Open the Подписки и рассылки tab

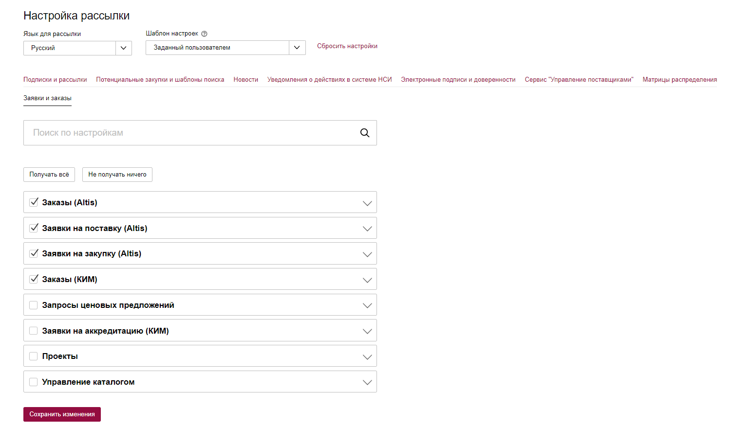pos(55,80)
